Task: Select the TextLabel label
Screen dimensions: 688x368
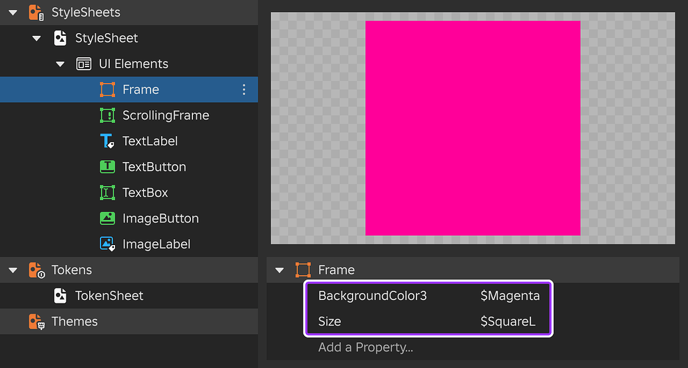Action: coord(150,141)
